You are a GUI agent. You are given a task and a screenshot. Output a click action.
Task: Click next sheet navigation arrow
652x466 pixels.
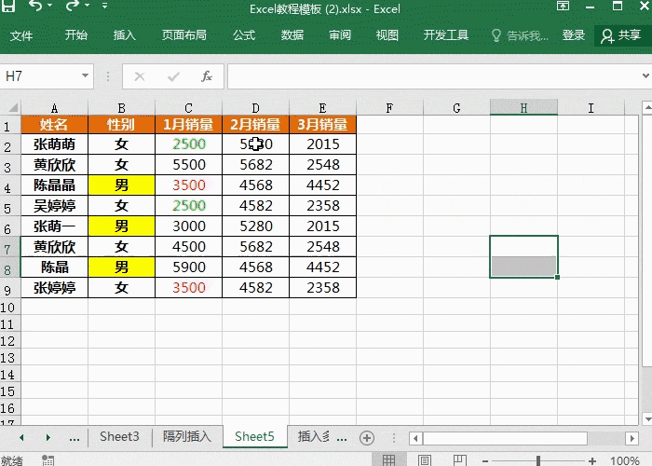coord(48,438)
